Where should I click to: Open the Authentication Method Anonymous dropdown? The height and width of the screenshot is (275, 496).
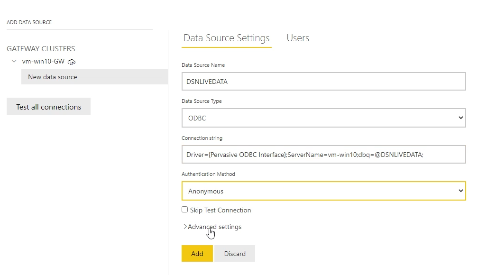(323, 191)
